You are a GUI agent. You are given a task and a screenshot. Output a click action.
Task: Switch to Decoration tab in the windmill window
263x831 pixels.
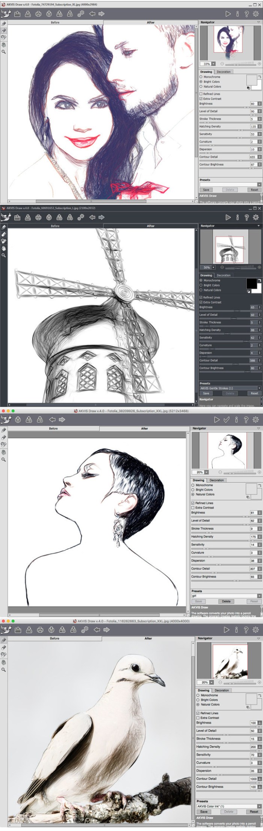tap(224, 275)
